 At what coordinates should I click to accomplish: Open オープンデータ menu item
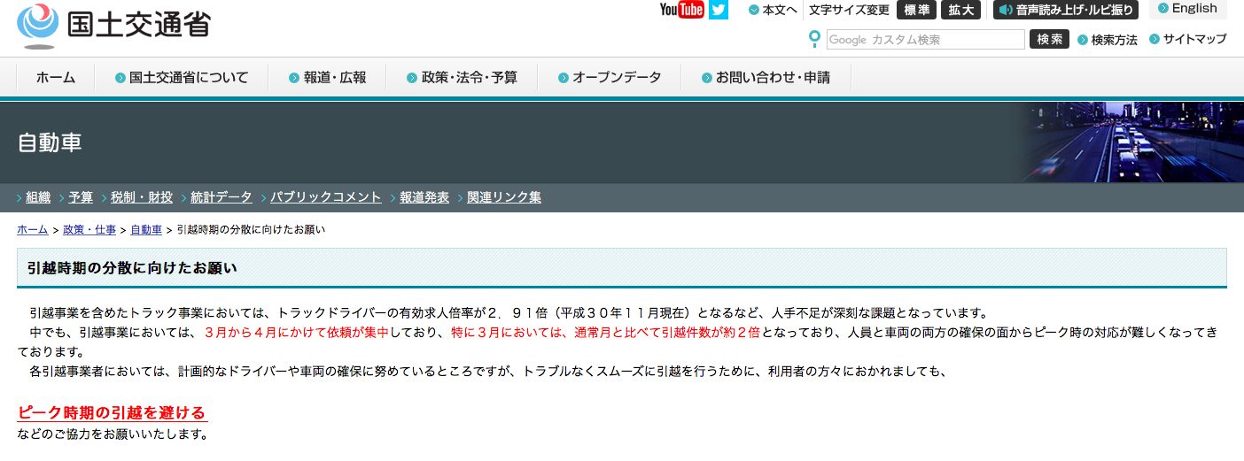(x=610, y=78)
